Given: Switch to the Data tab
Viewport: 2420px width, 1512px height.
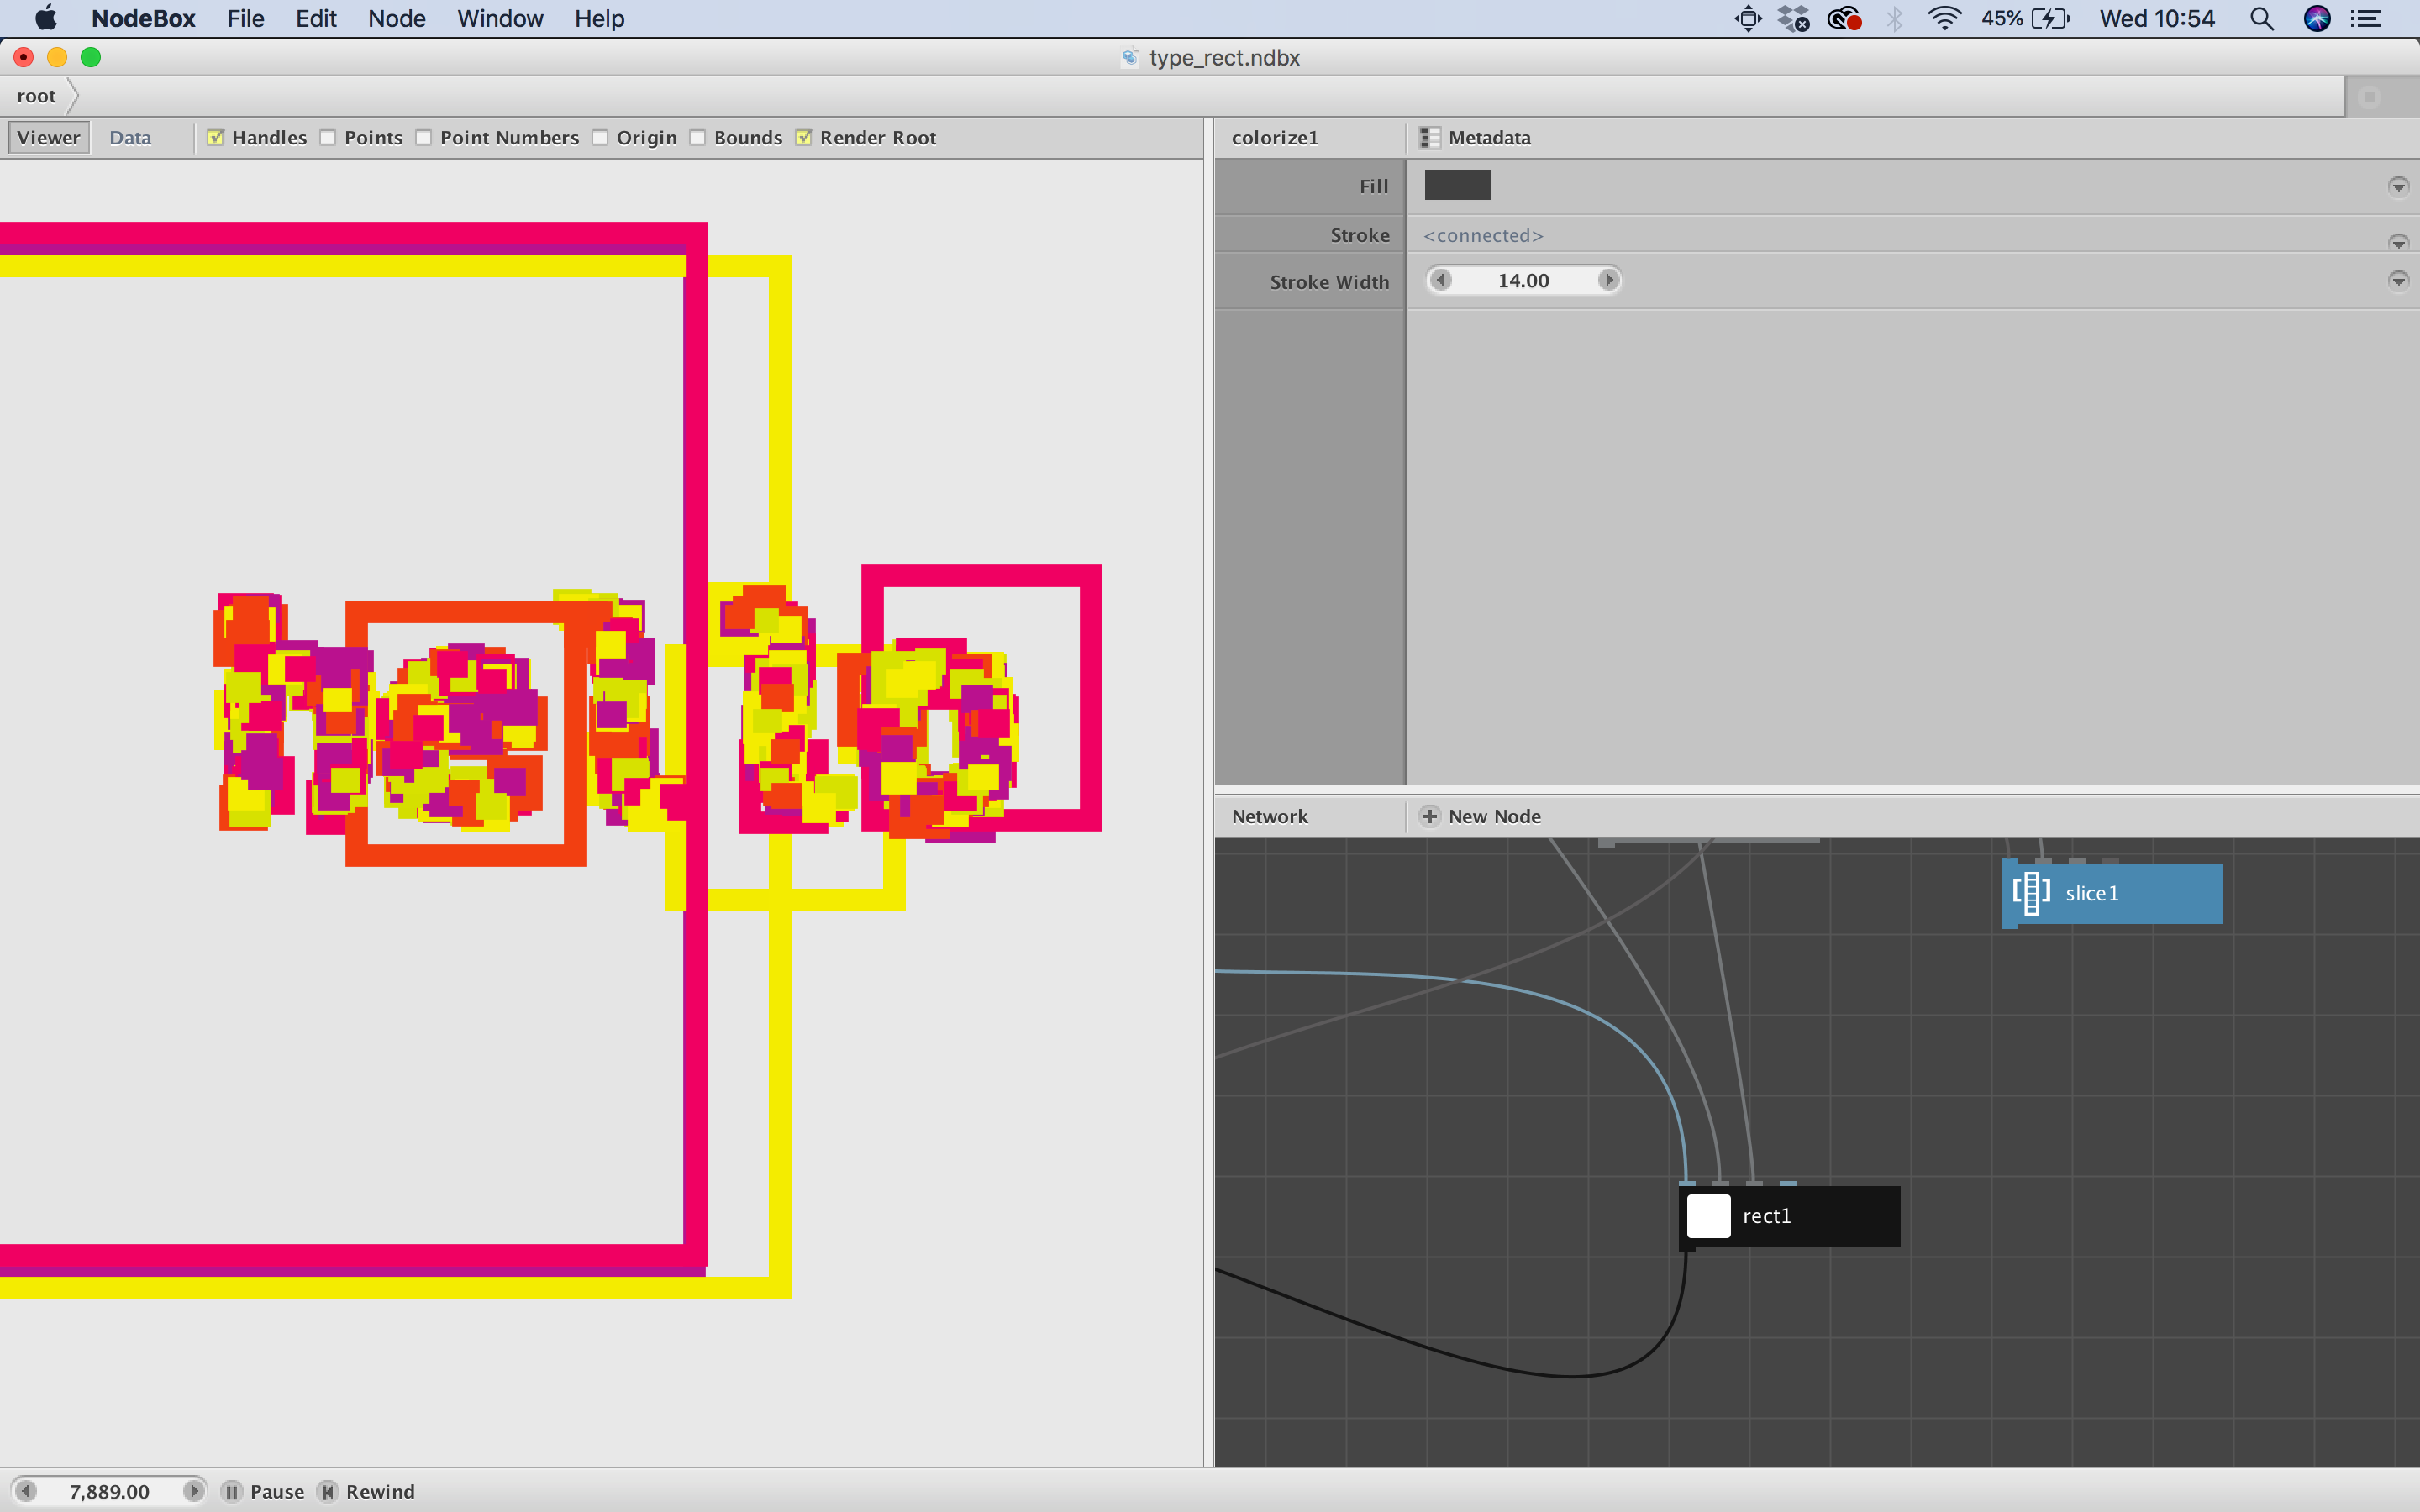Looking at the screenshot, I should 130,138.
